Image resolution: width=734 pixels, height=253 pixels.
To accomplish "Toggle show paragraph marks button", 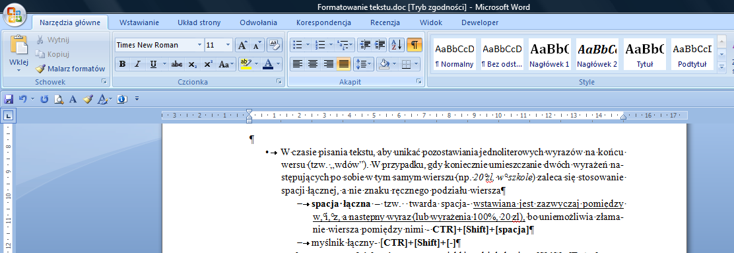I will [415, 45].
